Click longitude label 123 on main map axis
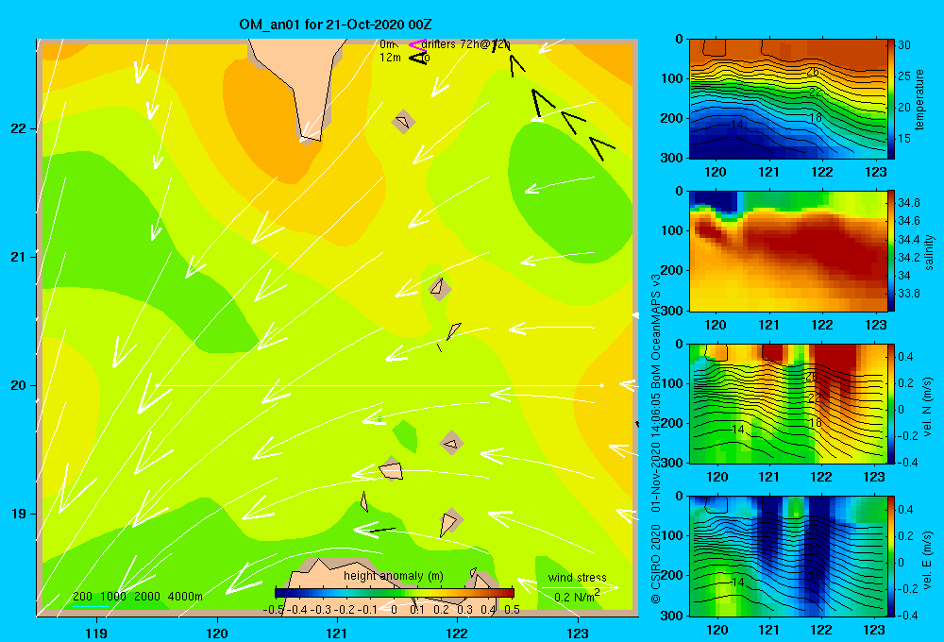944x642 pixels. (578, 633)
